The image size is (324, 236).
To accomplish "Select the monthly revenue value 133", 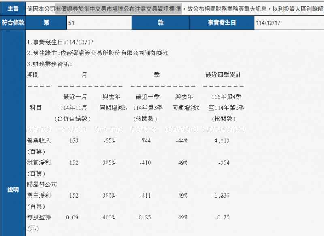I will click(x=74, y=140).
